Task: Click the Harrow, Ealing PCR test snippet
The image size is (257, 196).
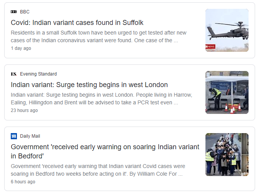Action: (x=102, y=99)
